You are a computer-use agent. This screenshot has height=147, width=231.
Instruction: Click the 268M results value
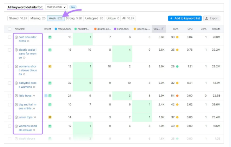(x=216, y=37)
